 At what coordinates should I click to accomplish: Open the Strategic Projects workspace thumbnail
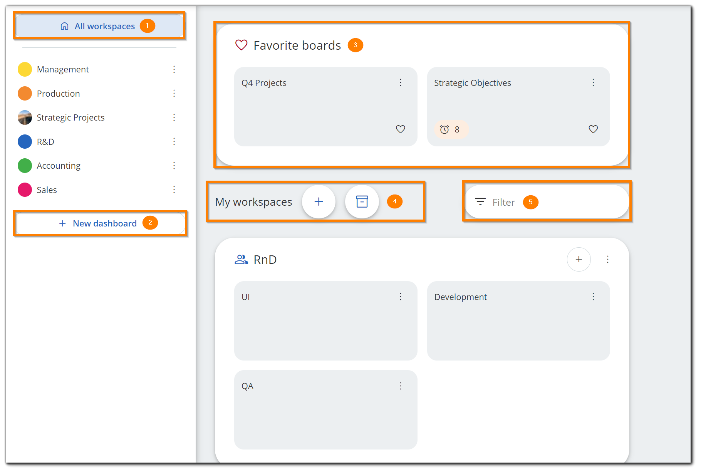[x=25, y=117]
